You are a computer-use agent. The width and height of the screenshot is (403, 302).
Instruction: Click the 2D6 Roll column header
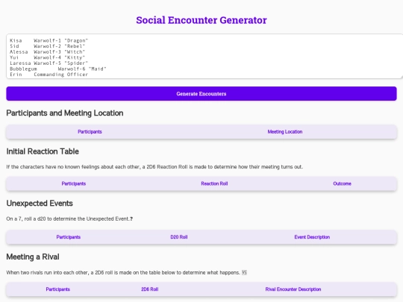[149, 289]
